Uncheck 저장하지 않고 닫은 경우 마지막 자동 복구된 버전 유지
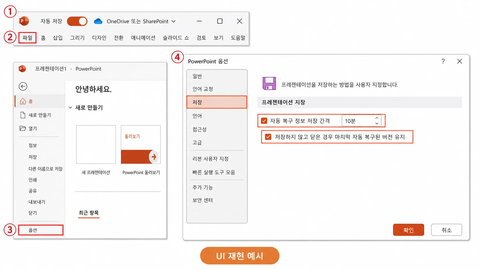The image size is (480, 270). 268,137
